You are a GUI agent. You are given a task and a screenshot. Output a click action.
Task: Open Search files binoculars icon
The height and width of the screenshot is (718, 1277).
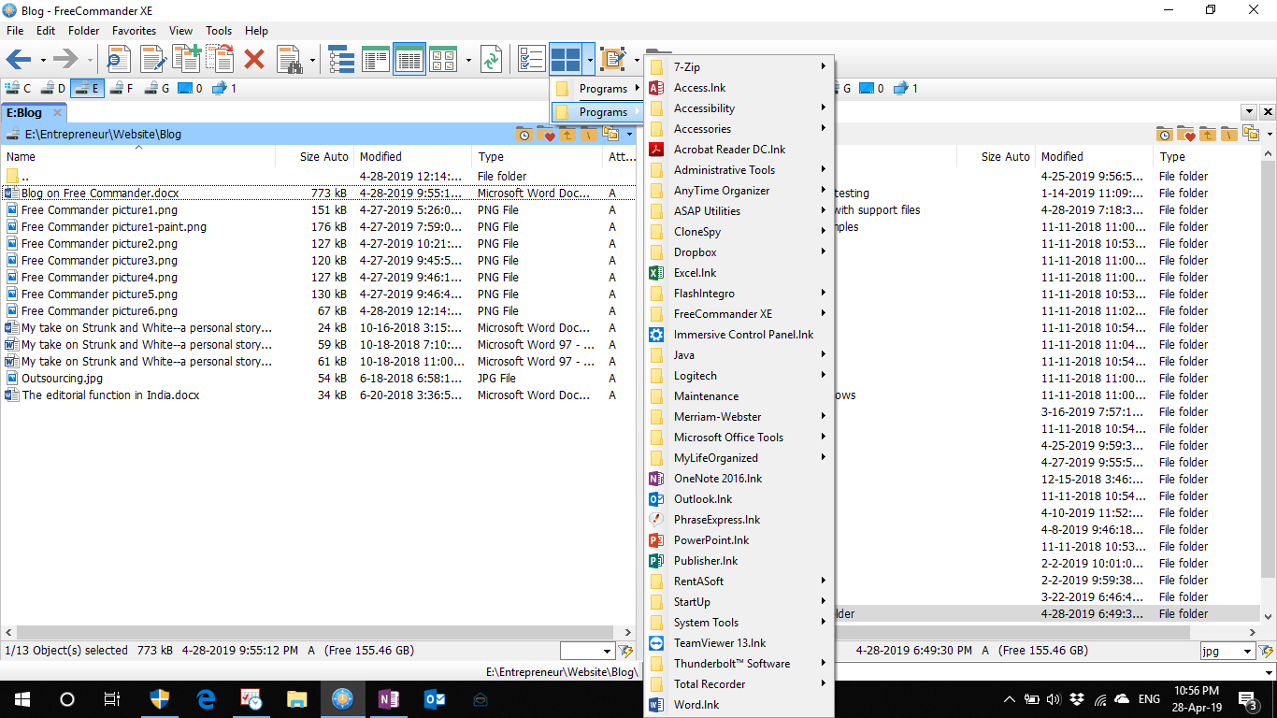290,60
